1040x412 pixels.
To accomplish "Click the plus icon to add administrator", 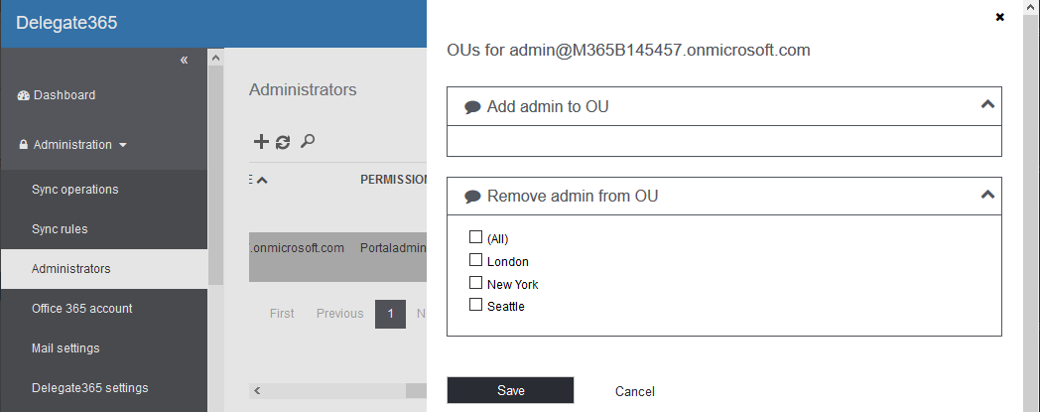I will coord(261,142).
